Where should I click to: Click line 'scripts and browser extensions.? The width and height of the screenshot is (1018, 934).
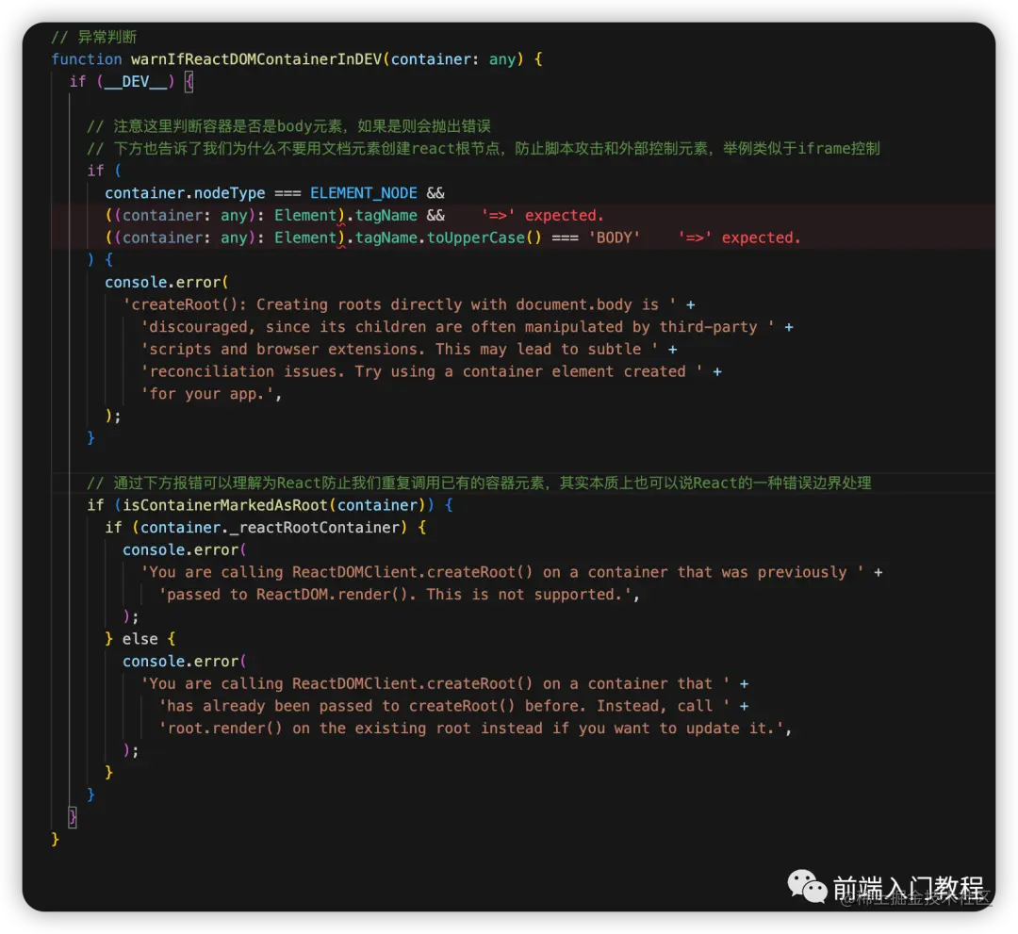(400, 350)
